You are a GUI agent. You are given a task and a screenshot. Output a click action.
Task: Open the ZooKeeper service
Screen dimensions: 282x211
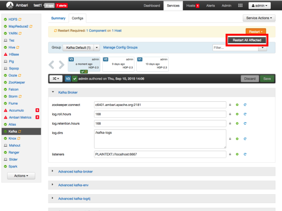click(x=17, y=83)
